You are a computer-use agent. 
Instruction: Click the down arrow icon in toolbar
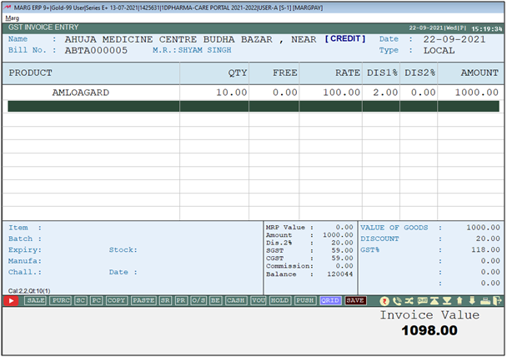pyautogui.click(x=472, y=301)
